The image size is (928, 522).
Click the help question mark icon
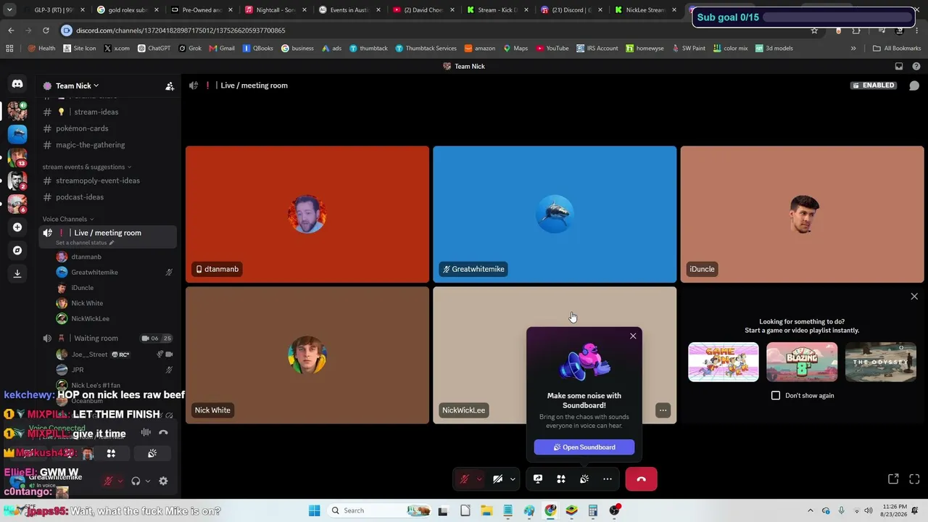pyautogui.click(x=916, y=66)
